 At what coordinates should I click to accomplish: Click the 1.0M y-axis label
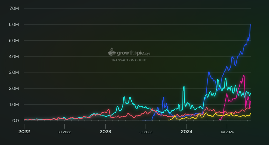coord(14,104)
